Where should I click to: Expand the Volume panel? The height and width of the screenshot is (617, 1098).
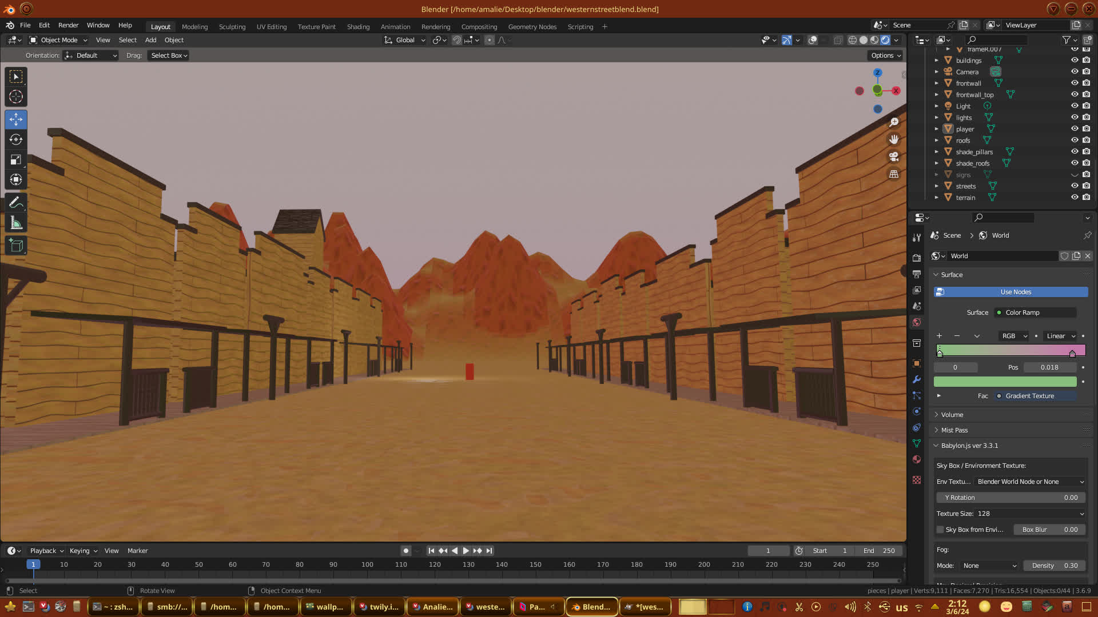(x=952, y=415)
